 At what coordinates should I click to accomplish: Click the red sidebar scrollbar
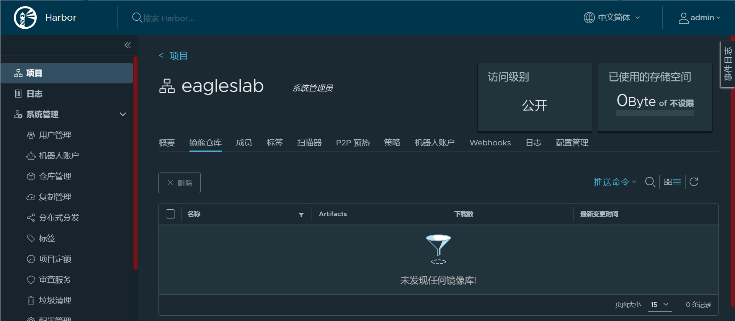(135, 163)
